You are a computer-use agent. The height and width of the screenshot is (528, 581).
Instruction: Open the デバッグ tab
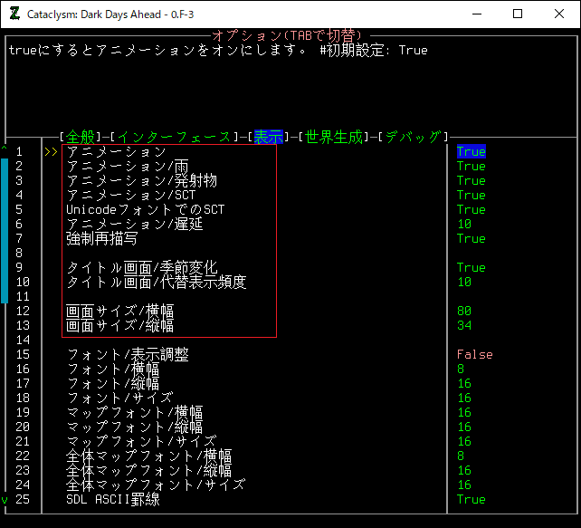pos(414,137)
